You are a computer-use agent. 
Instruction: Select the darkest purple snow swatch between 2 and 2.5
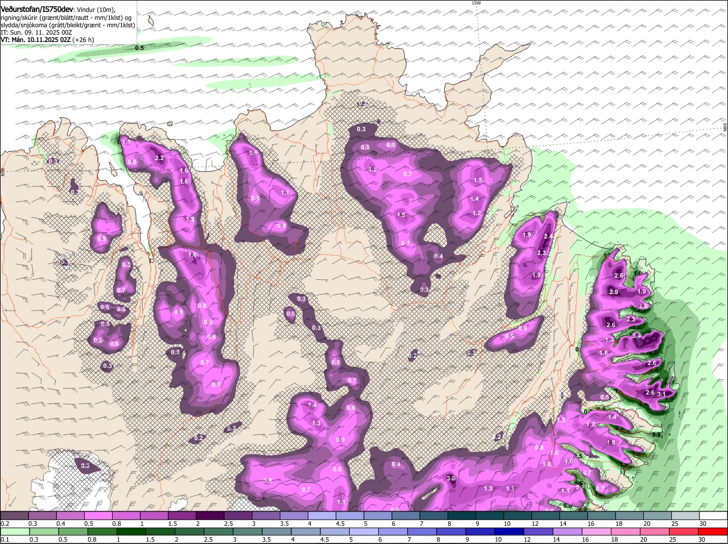[210, 515]
